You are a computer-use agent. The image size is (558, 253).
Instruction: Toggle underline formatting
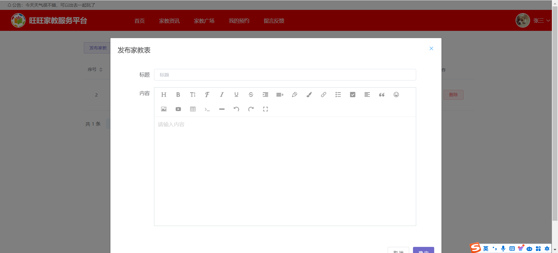[x=236, y=95]
